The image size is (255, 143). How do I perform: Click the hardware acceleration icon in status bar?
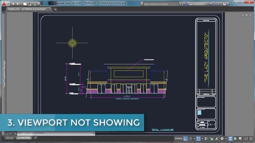240,139
